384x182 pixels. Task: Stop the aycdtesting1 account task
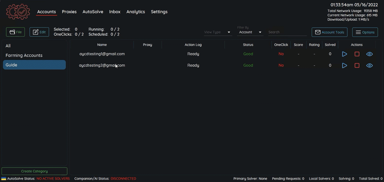pos(357,54)
